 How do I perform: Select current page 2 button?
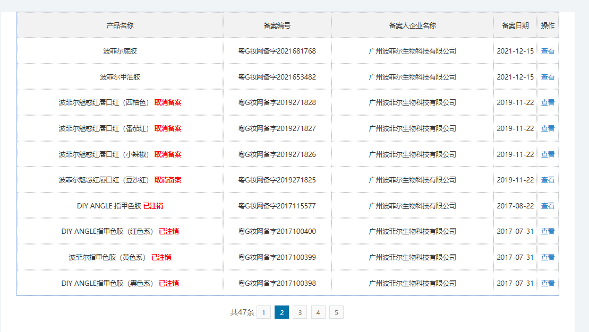[x=281, y=312]
